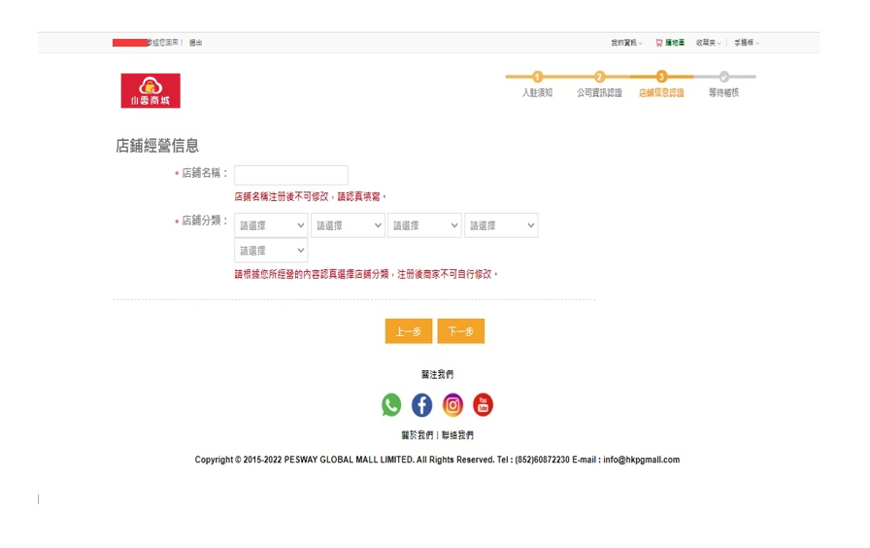Click the 小雲商城 logo
870x548 pixels.
click(151, 89)
